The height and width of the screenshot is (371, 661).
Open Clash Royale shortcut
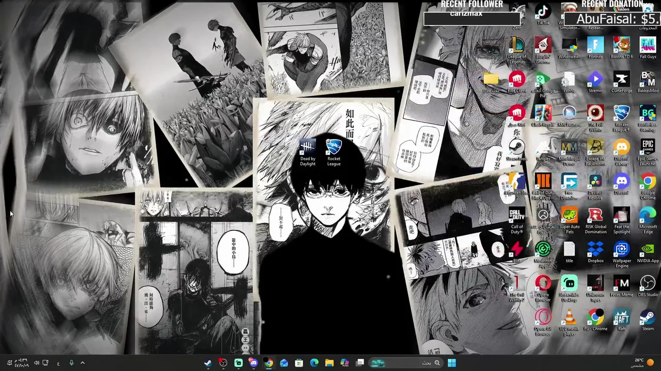(543, 116)
